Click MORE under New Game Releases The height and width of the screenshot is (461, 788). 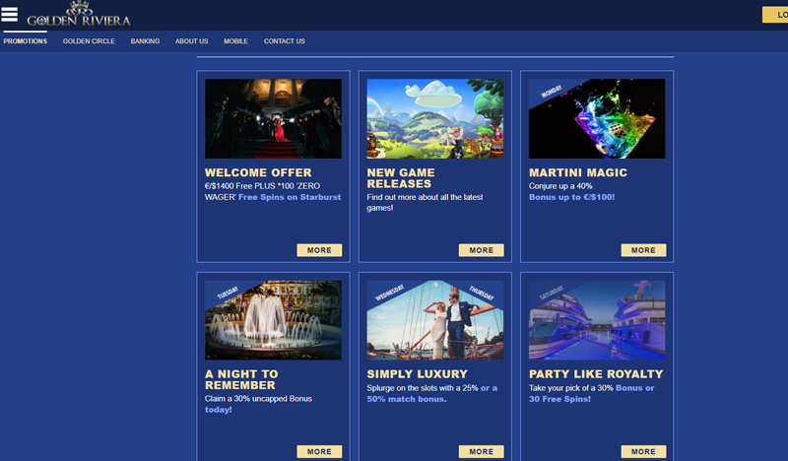click(481, 250)
